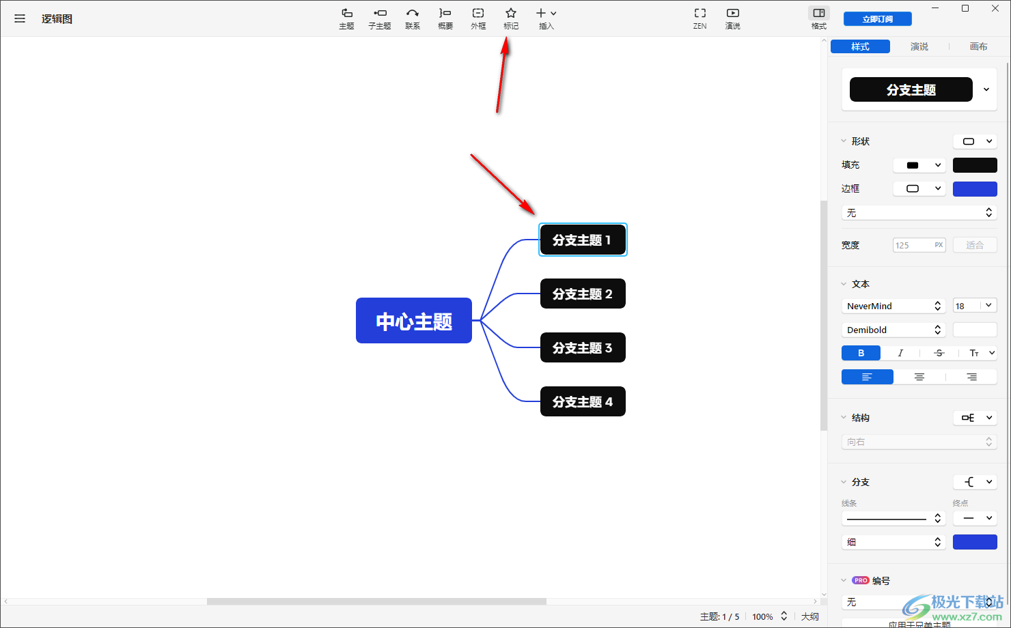Click the 适合 fit button
Viewport: 1011px width, 628px height.
(x=975, y=245)
